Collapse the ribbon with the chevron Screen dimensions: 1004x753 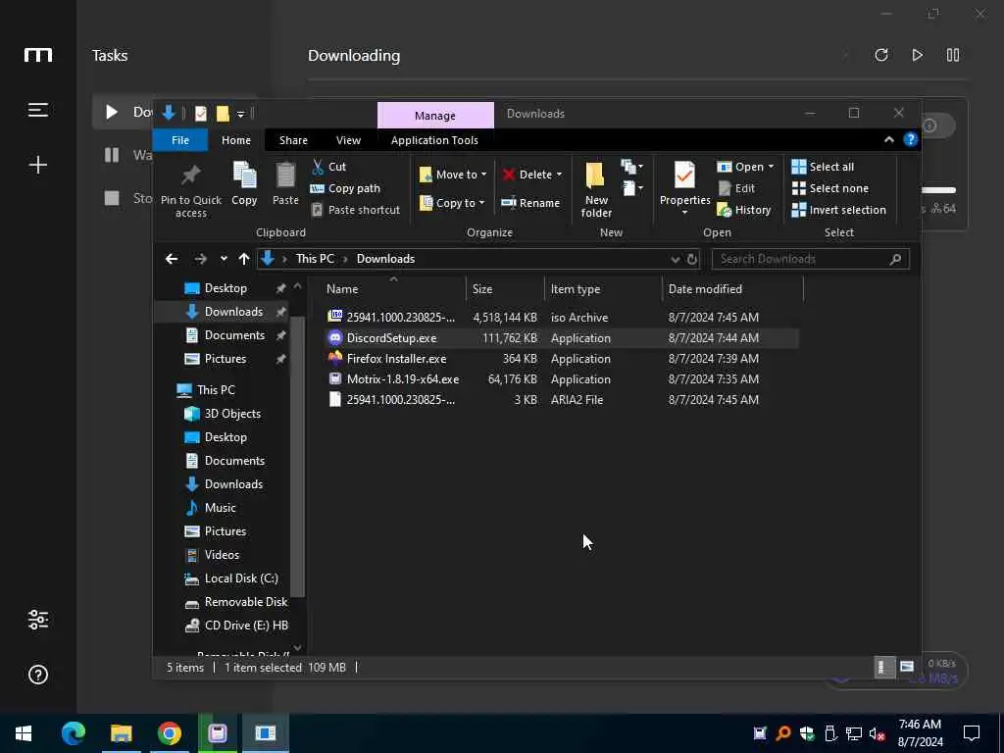tap(888, 139)
